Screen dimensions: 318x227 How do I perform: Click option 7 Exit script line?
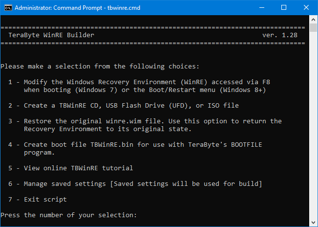click(38, 200)
